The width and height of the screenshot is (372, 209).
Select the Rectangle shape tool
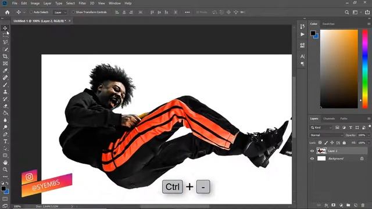click(5, 156)
